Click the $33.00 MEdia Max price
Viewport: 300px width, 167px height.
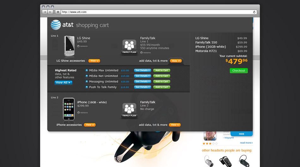(125, 71)
